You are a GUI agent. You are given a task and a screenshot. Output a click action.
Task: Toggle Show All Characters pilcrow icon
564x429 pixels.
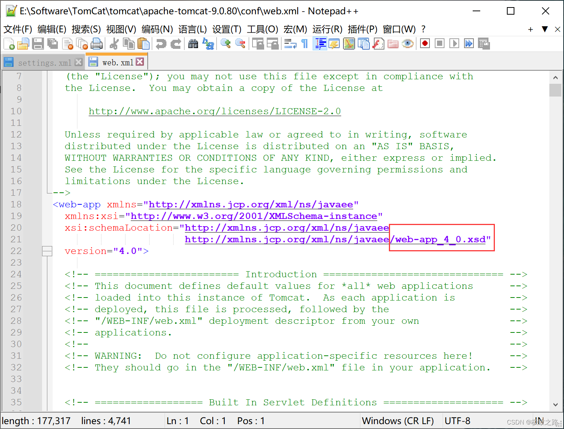pyautogui.click(x=305, y=44)
